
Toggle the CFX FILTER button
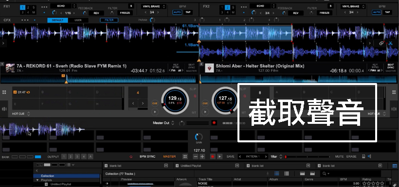pos(109,20)
